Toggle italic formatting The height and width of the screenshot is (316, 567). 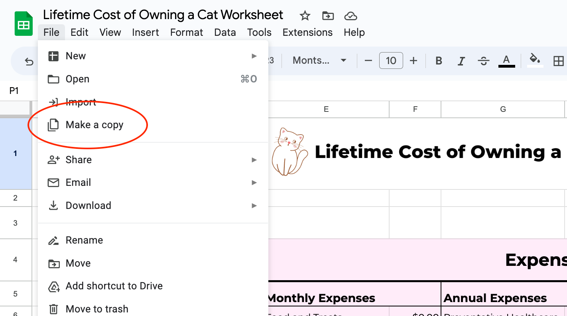coord(461,60)
